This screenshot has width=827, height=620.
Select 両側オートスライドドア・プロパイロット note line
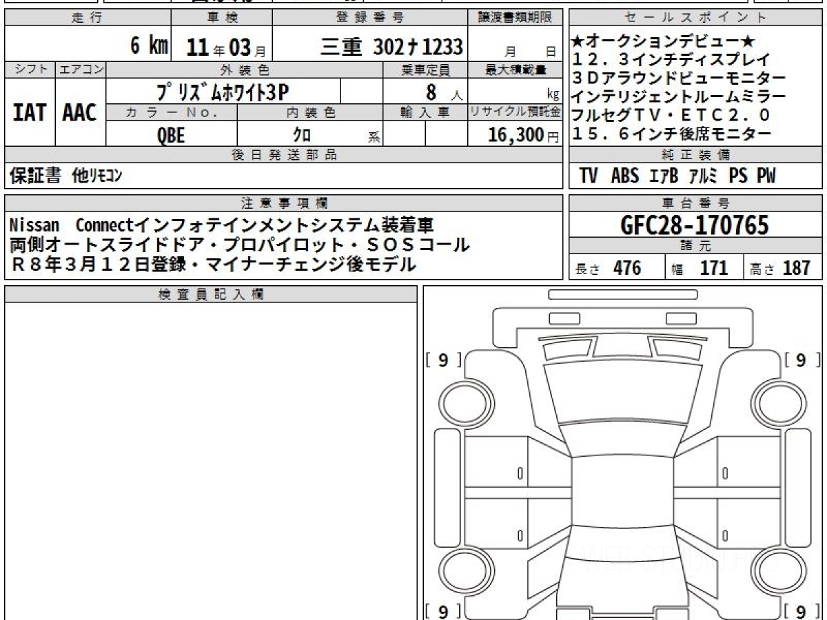(240, 245)
